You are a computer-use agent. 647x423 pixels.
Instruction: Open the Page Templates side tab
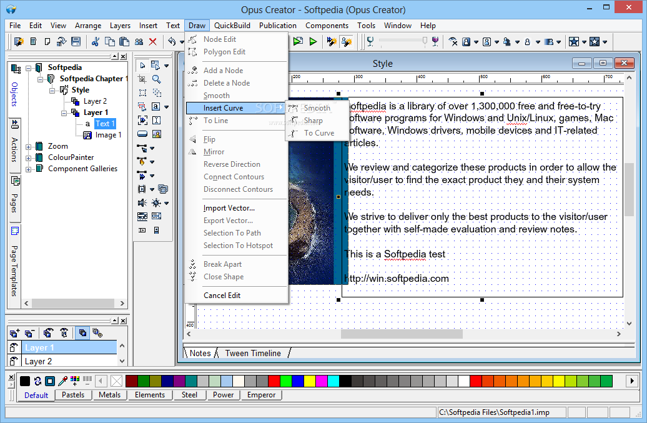tap(14, 266)
